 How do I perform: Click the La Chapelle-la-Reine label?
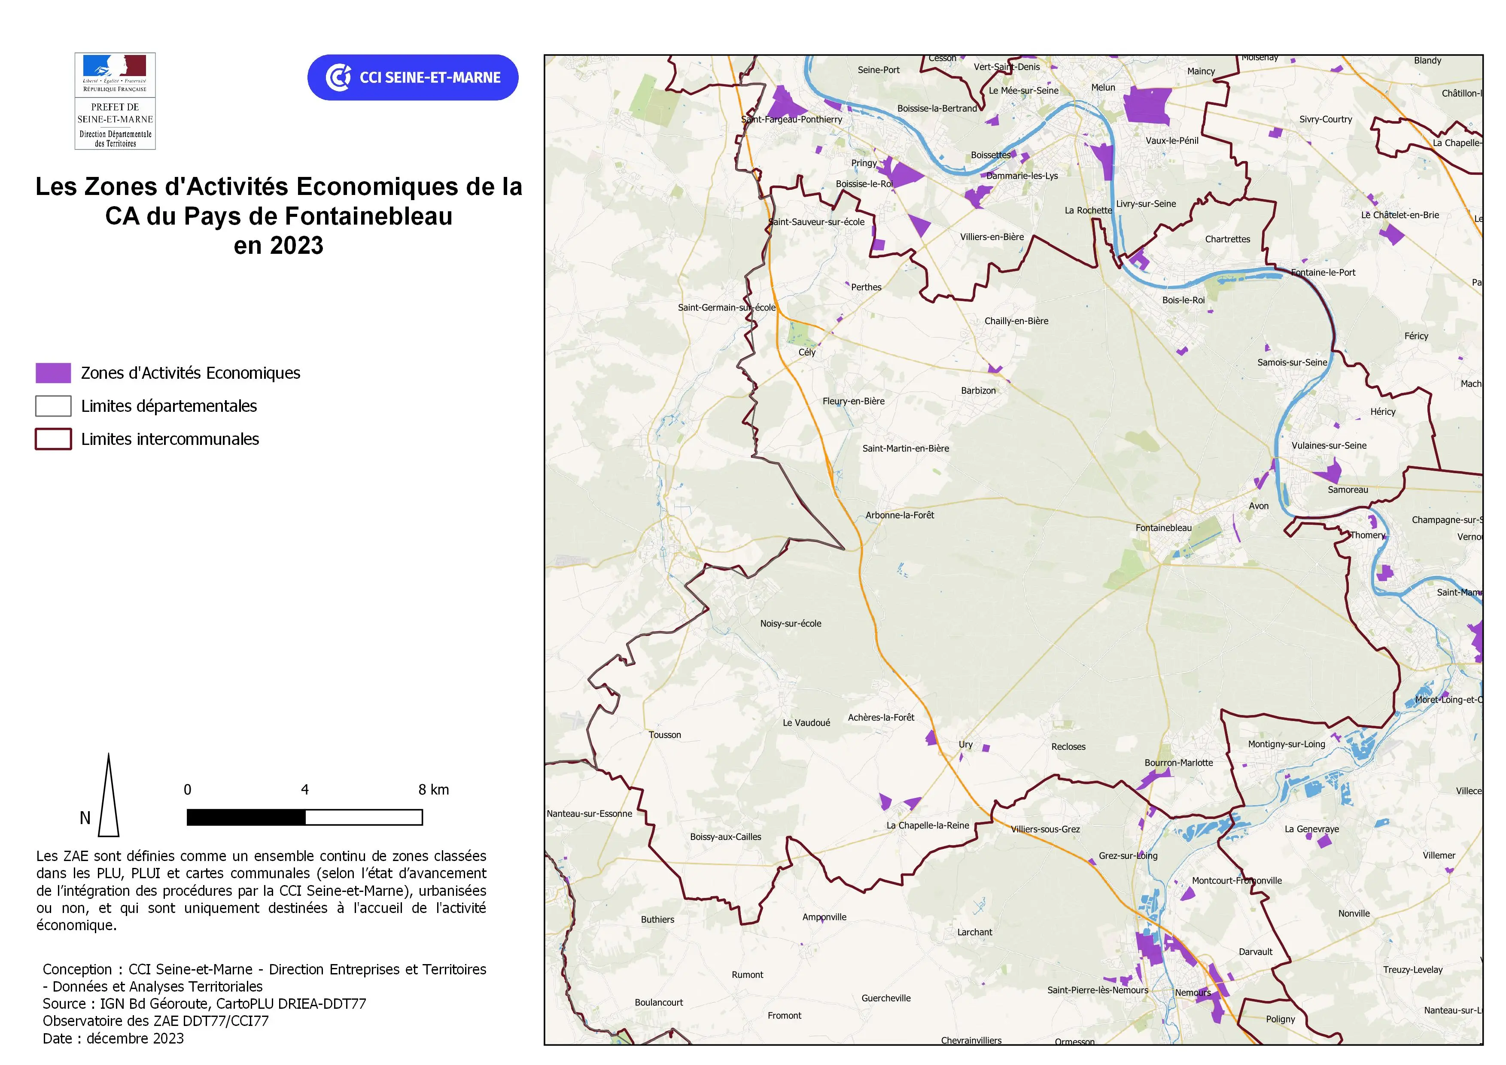pos(928,825)
